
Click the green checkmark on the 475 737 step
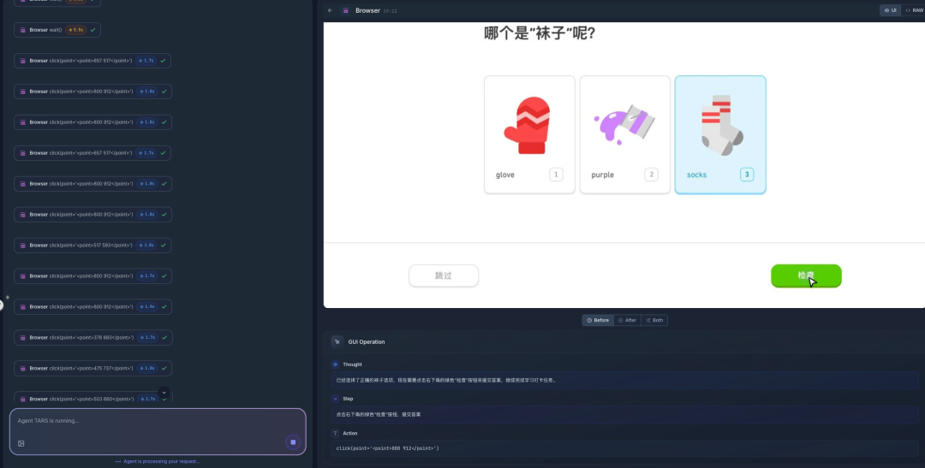coord(164,368)
